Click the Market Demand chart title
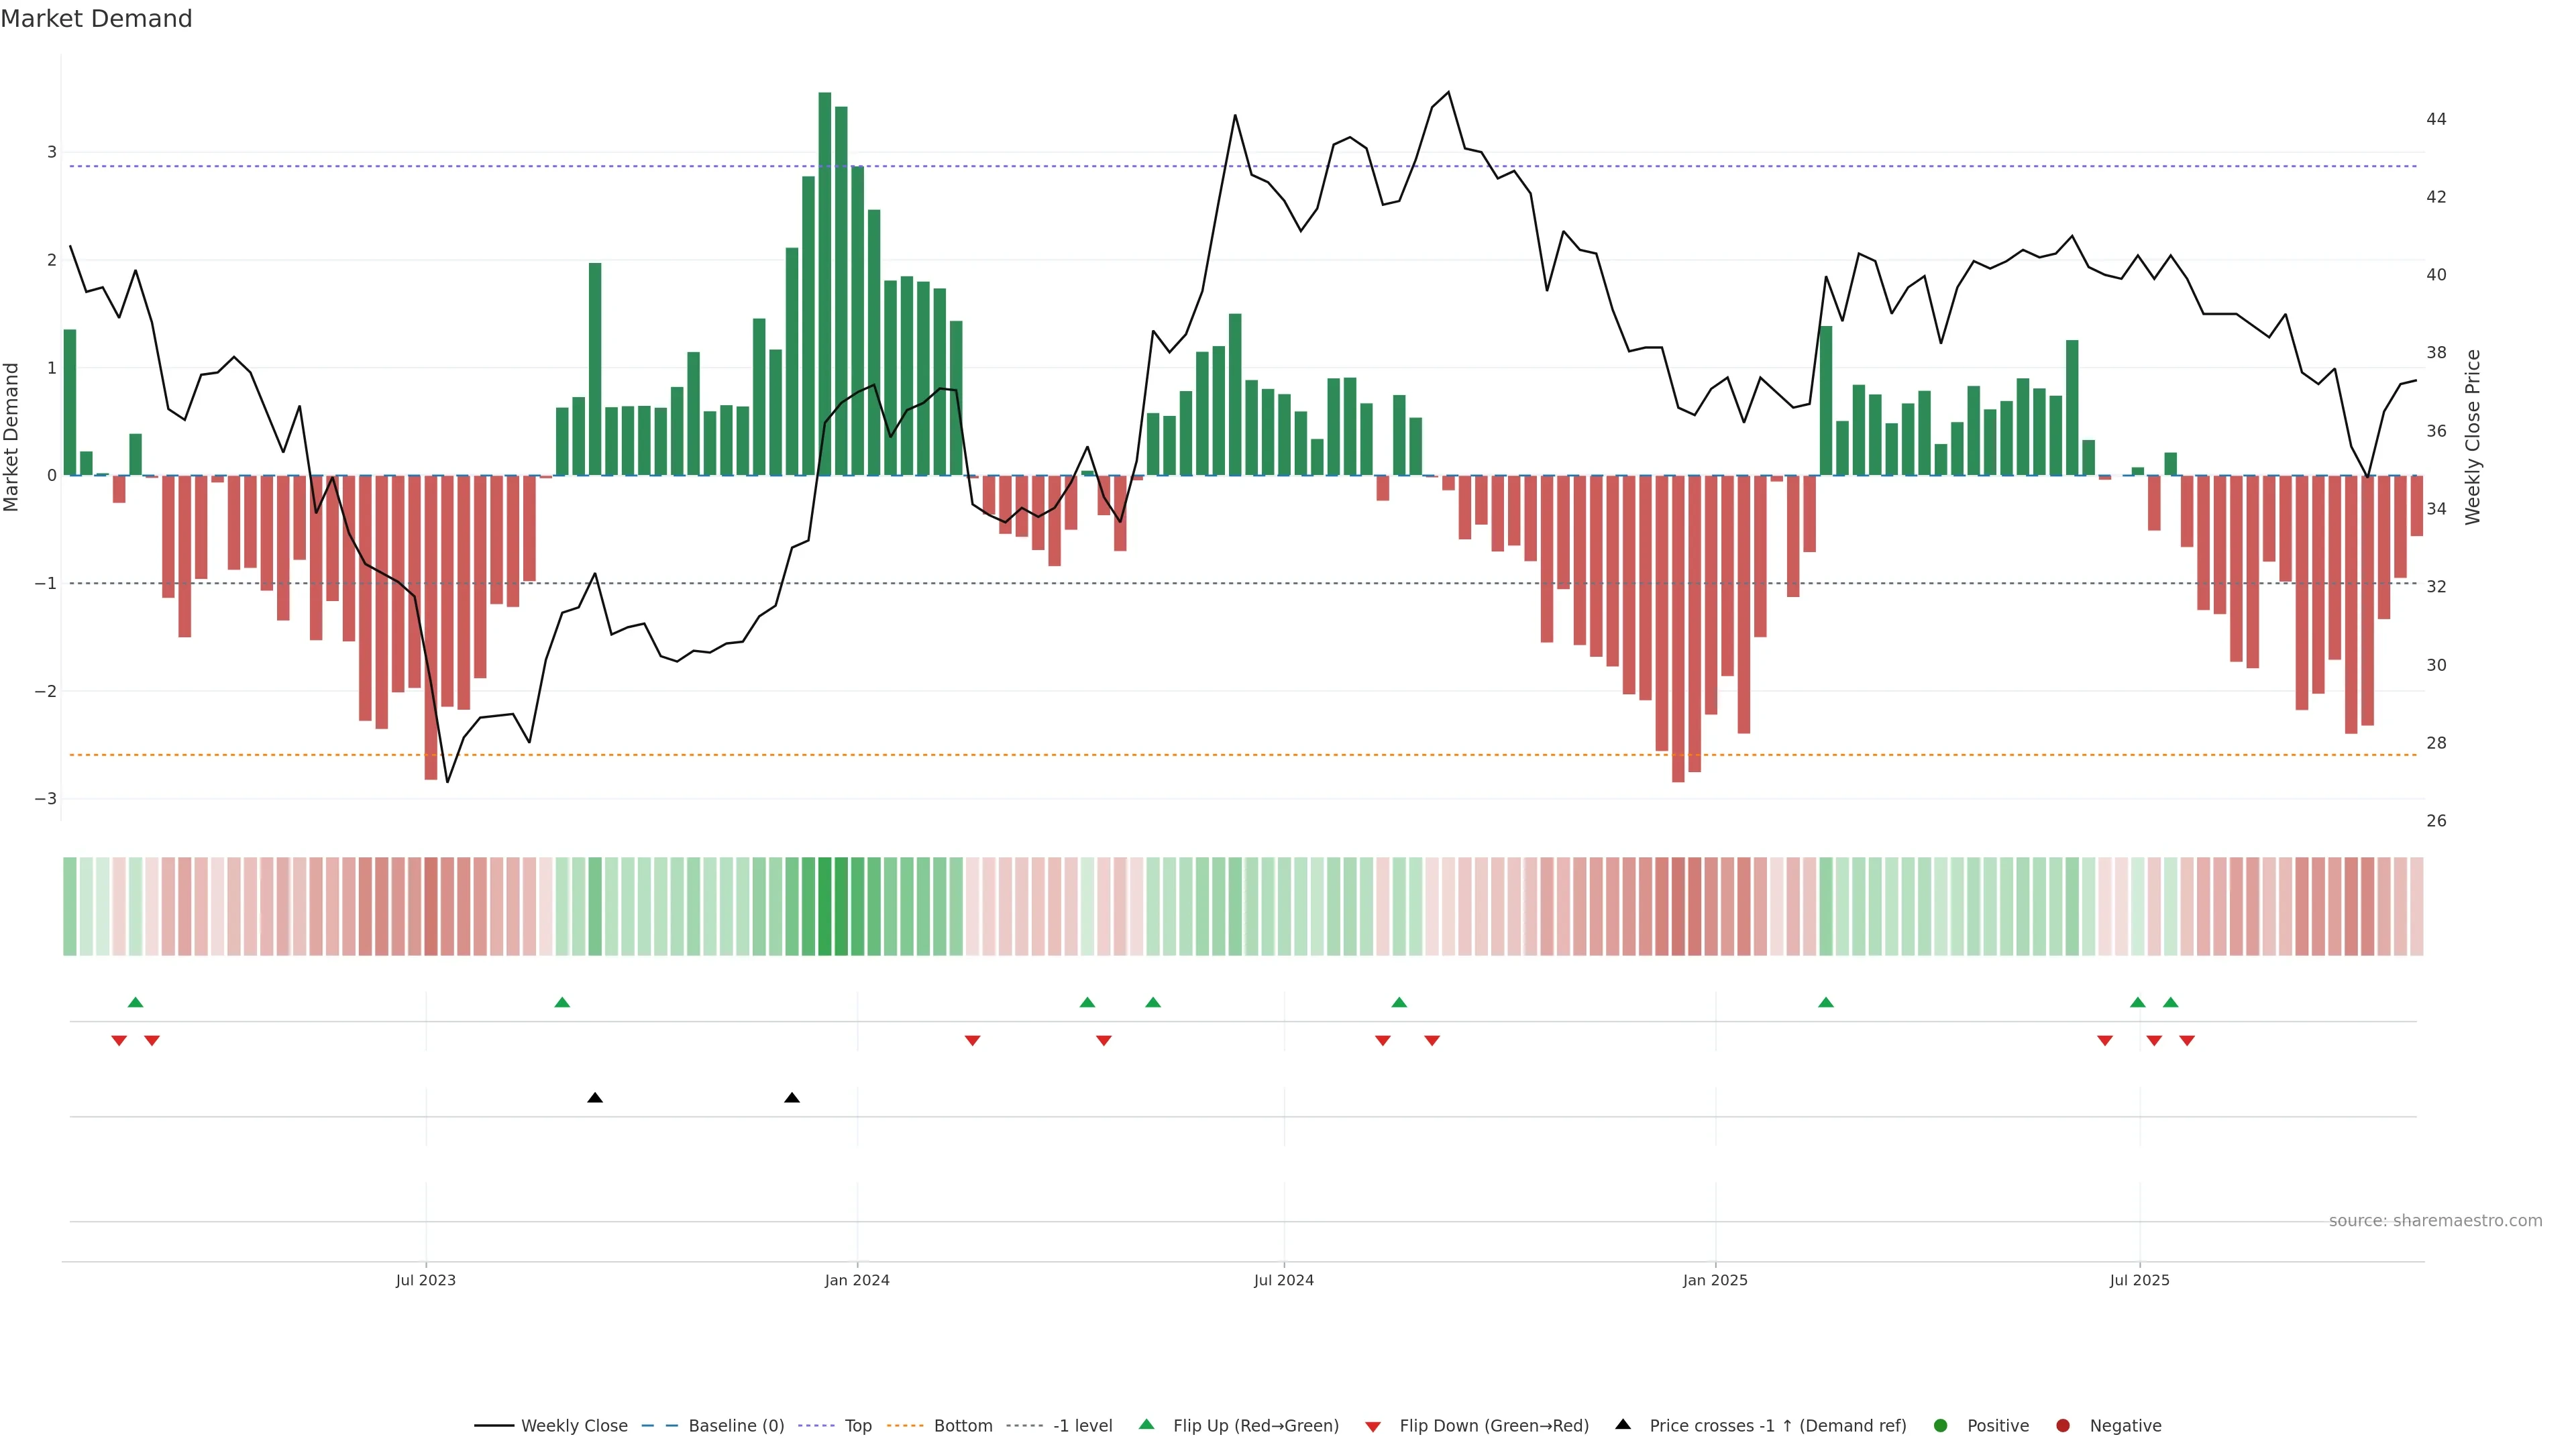Image resolution: width=2576 pixels, height=1449 pixels. point(96,19)
